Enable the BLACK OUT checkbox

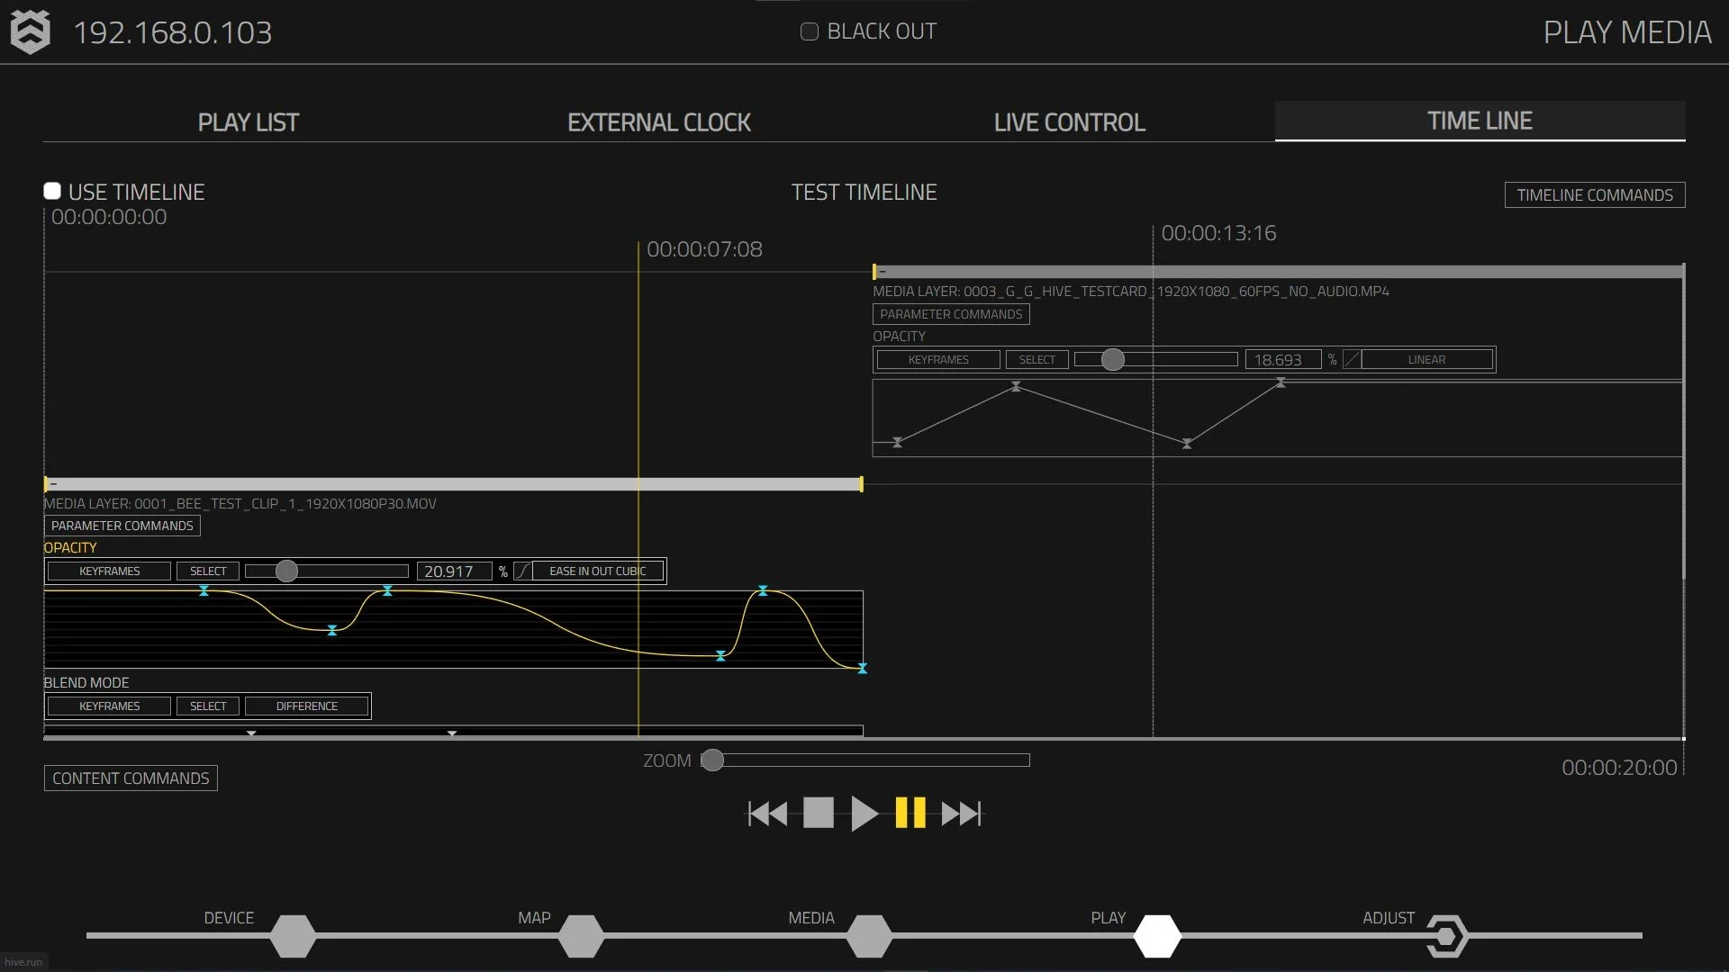[x=808, y=31]
